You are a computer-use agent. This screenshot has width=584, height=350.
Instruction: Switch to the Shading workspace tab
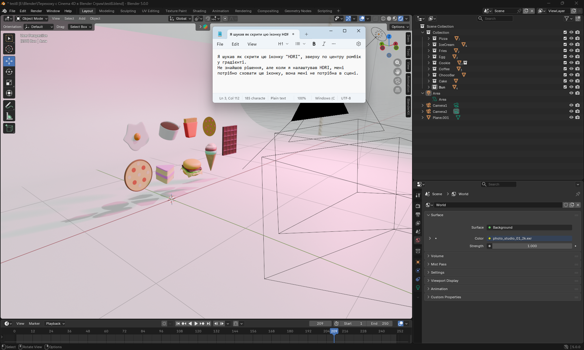[x=199, y=11]
